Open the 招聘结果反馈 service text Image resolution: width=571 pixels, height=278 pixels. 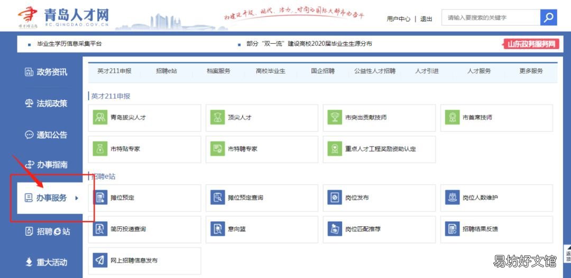(480, 229)
